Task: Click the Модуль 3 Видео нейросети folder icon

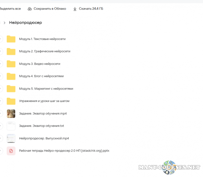Action: 11,64
